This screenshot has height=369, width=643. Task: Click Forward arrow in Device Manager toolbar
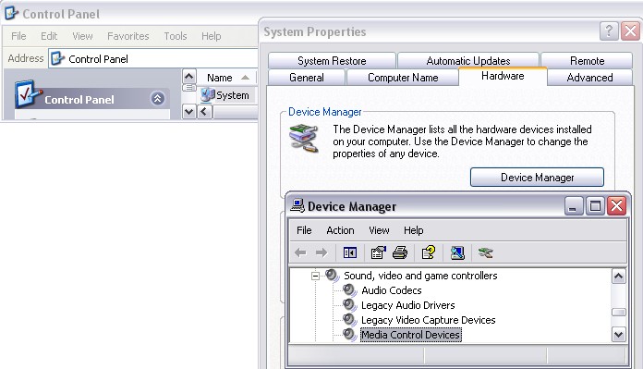click(321, 252)
